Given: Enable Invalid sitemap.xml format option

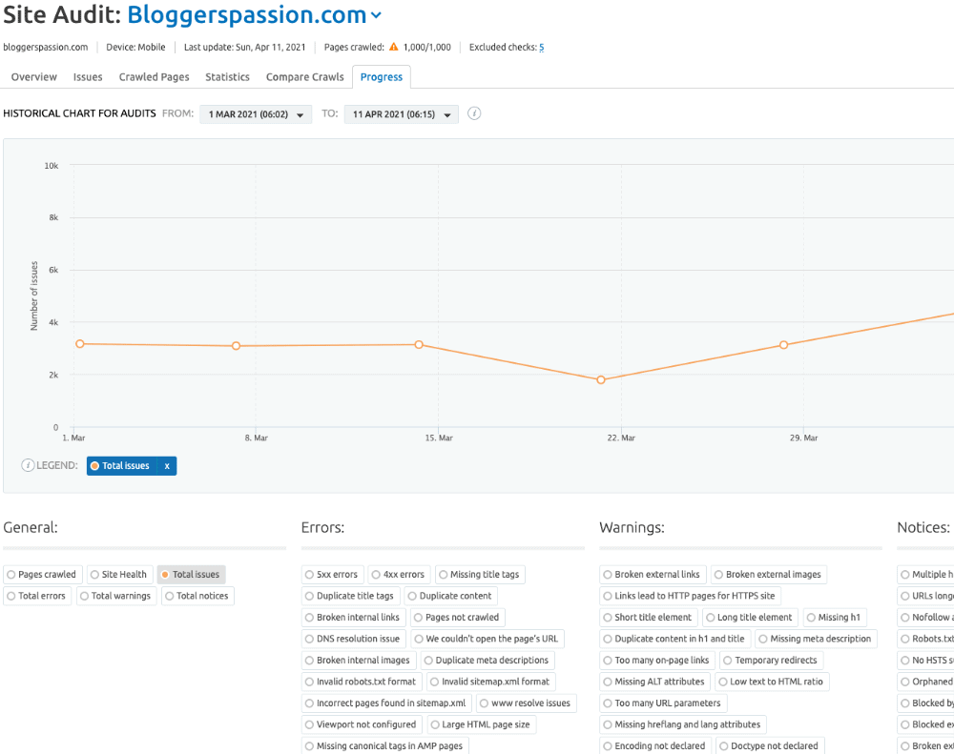Looking at the screenshot, I should pos(491,682).
